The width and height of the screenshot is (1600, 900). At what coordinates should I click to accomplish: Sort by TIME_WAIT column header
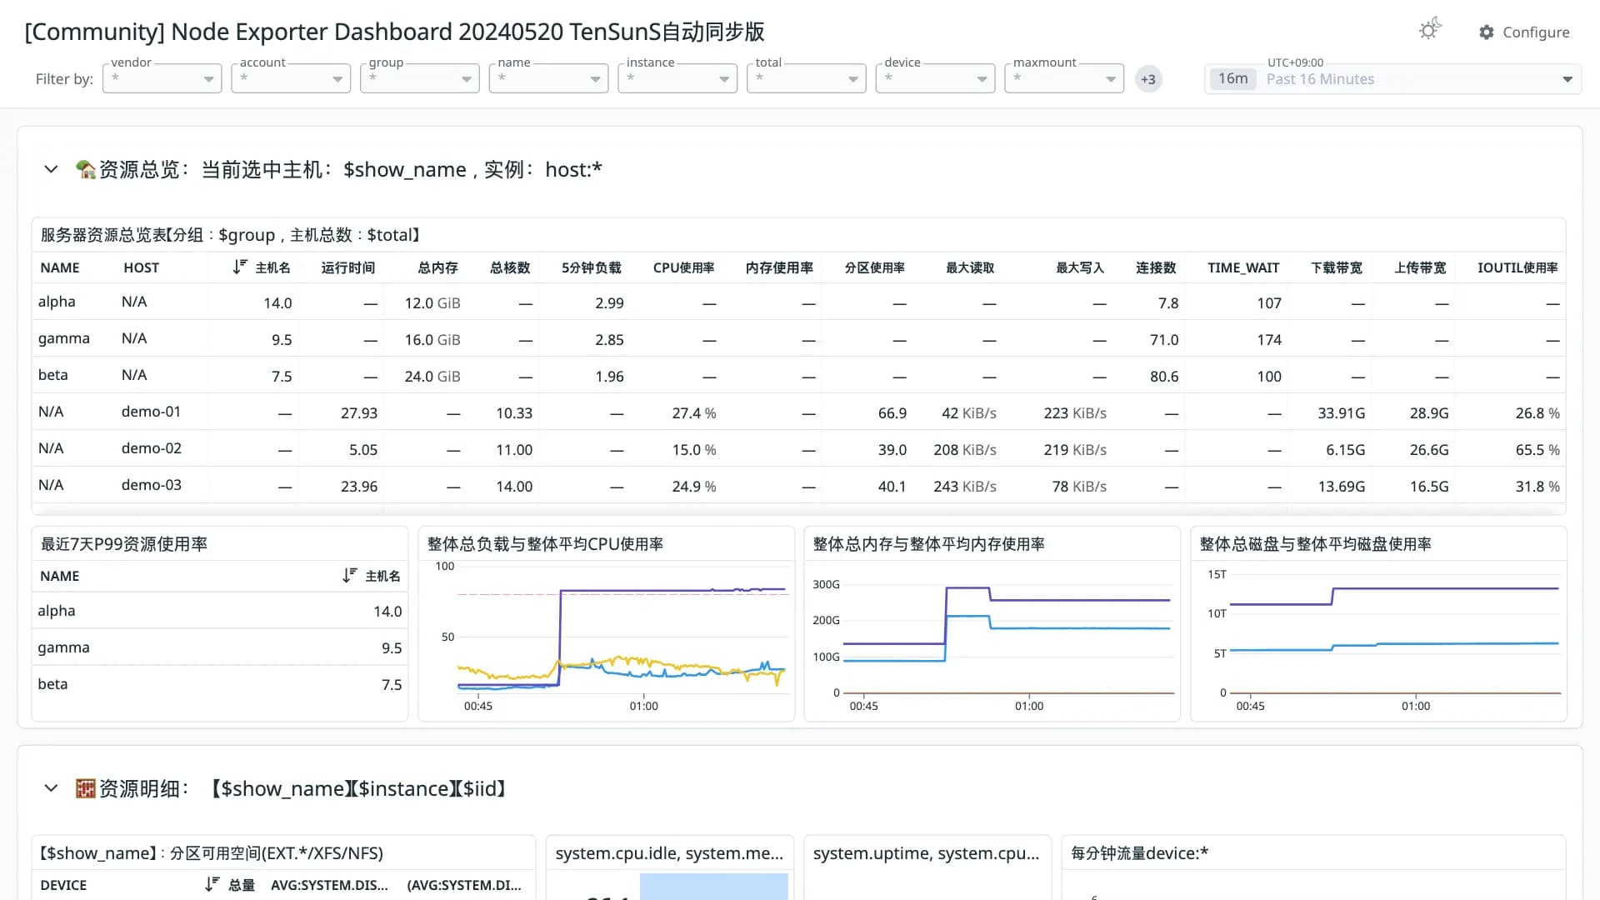pyautogui.click(x=1243, y=267)
